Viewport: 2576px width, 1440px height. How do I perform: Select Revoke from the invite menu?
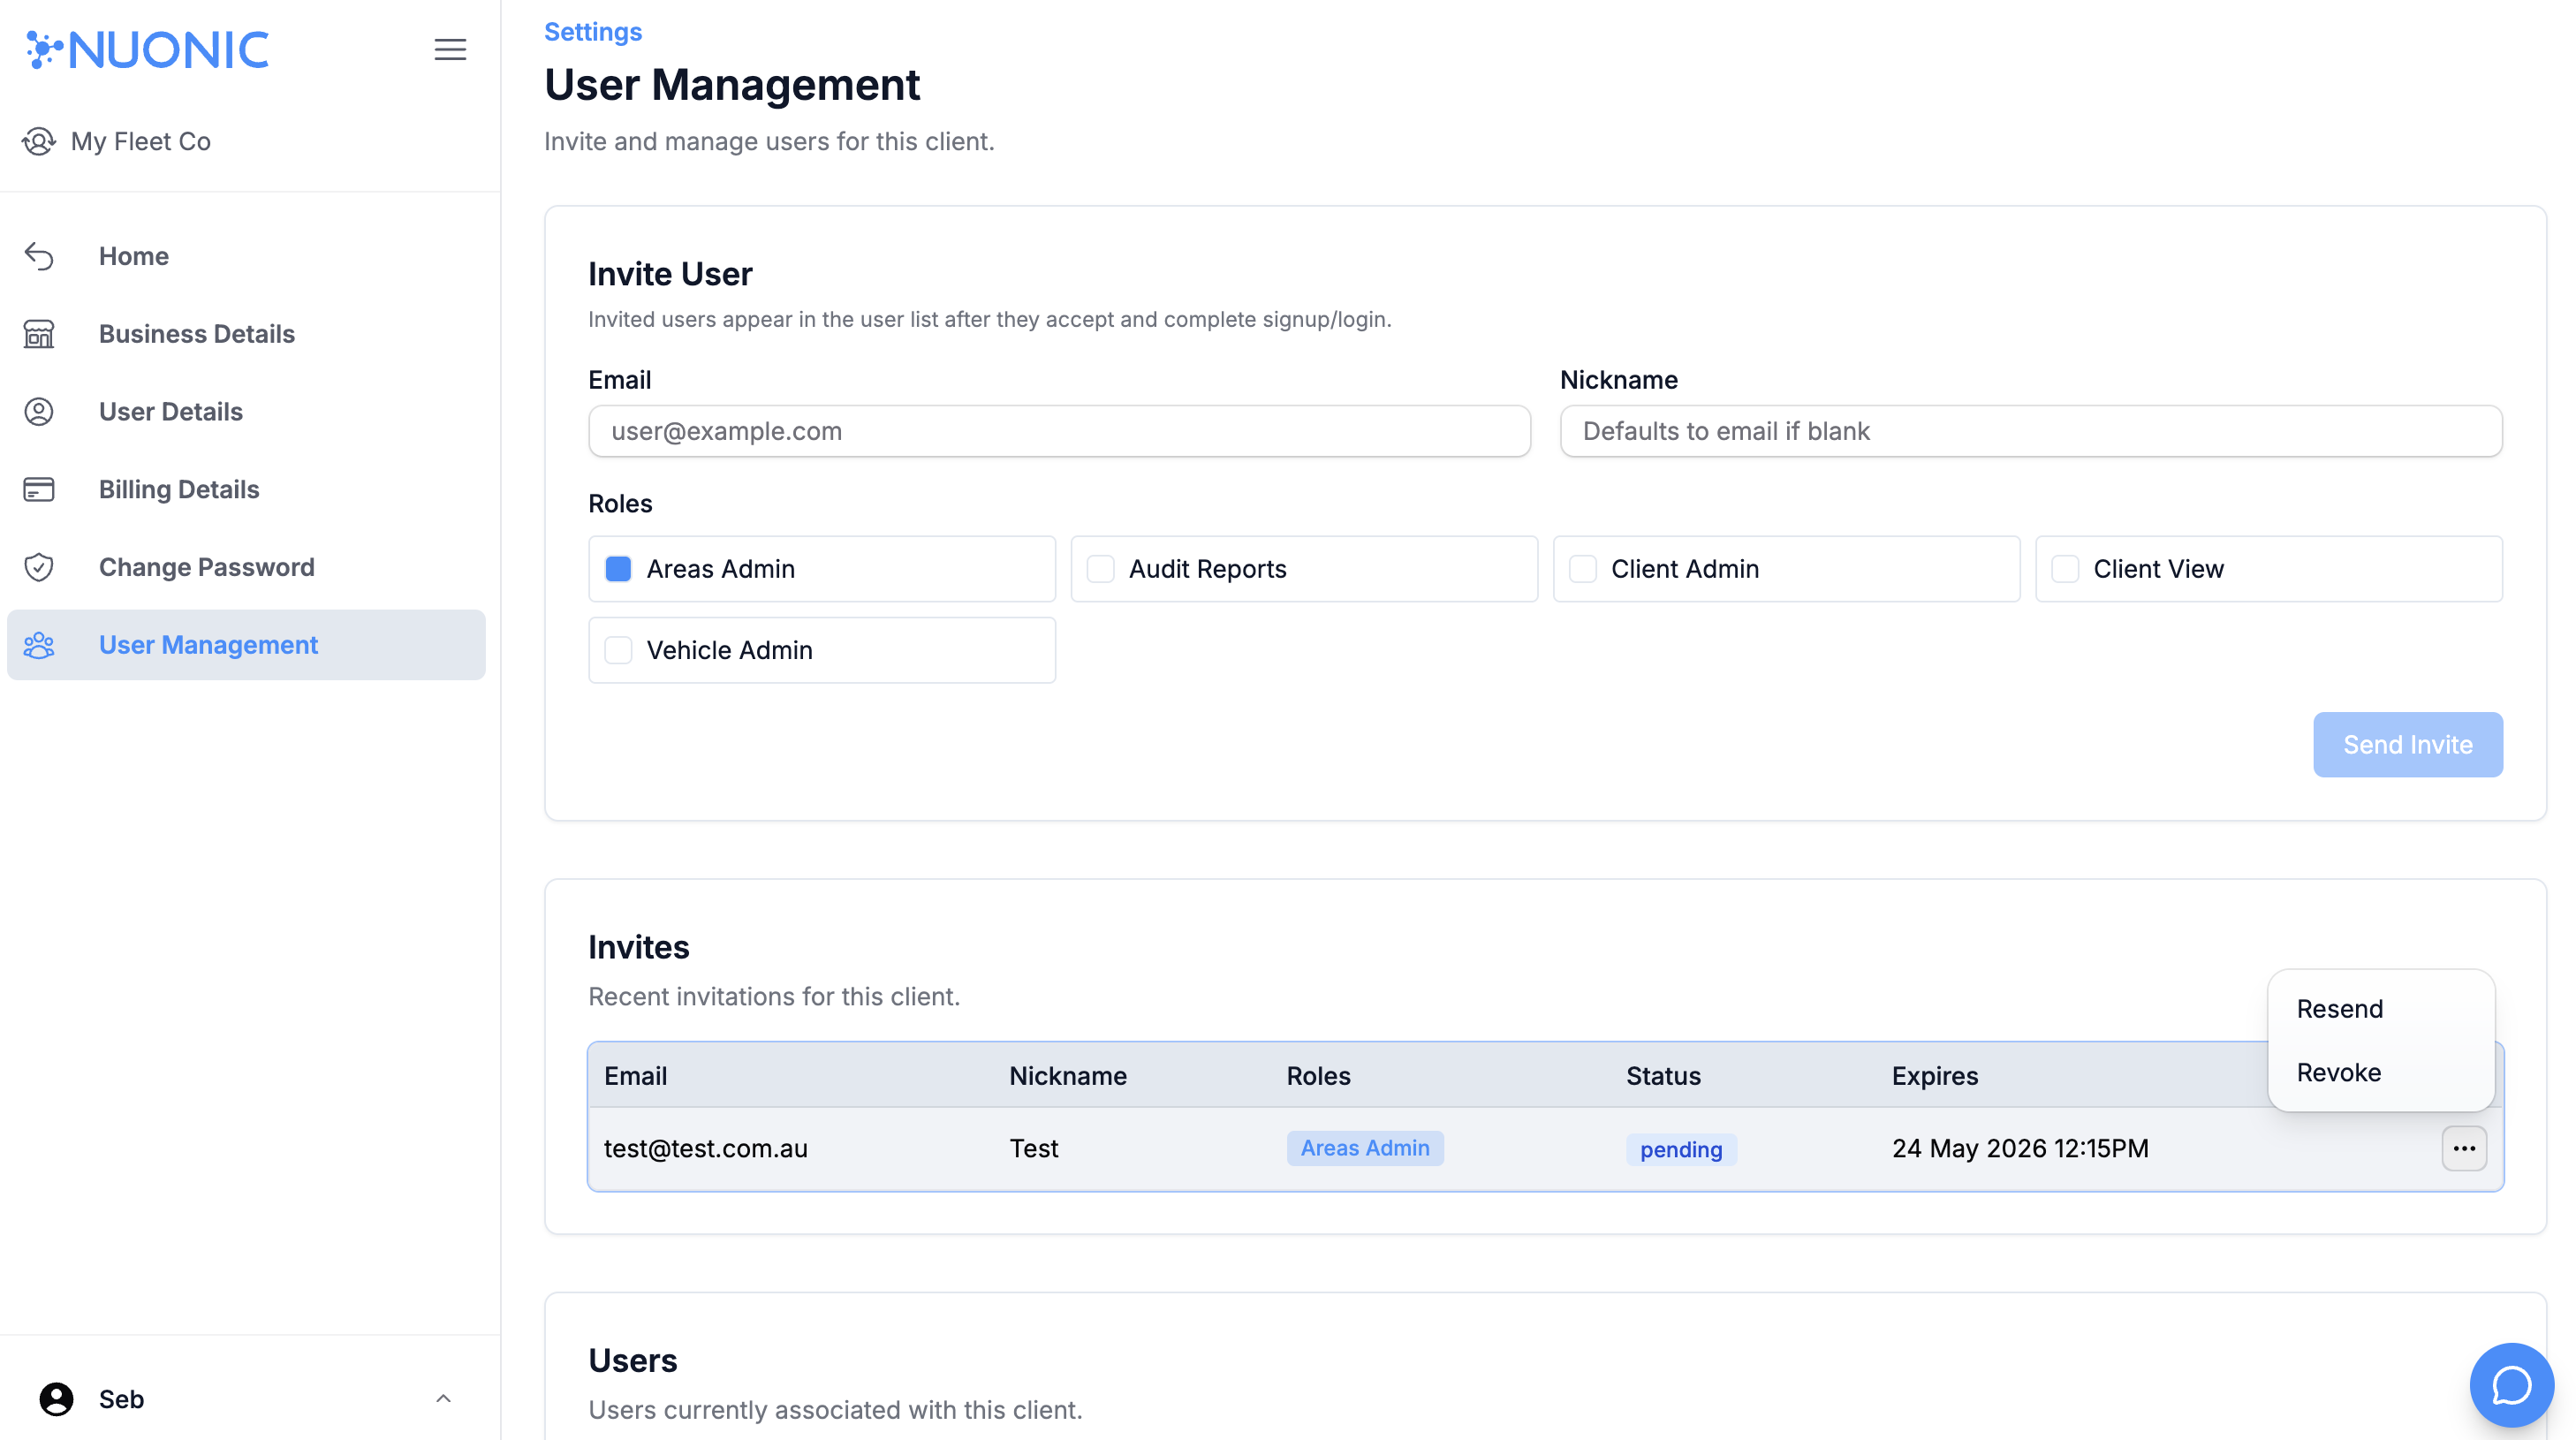[x=2381, y=1073]
